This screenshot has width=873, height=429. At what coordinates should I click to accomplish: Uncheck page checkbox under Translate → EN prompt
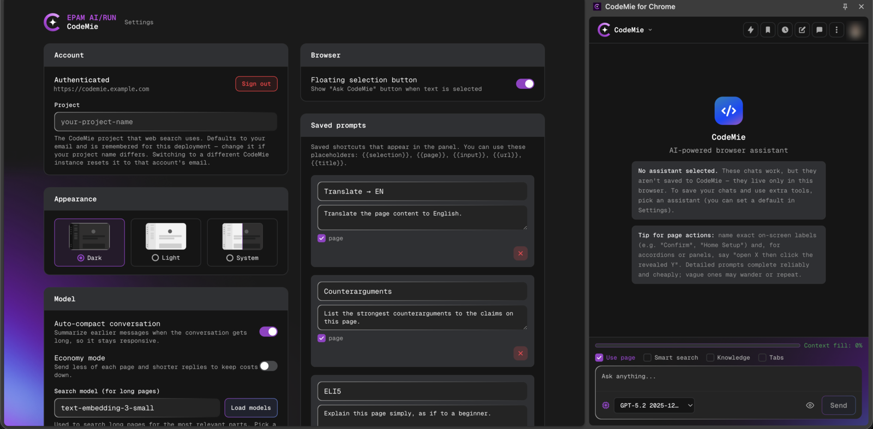[321, 238]
